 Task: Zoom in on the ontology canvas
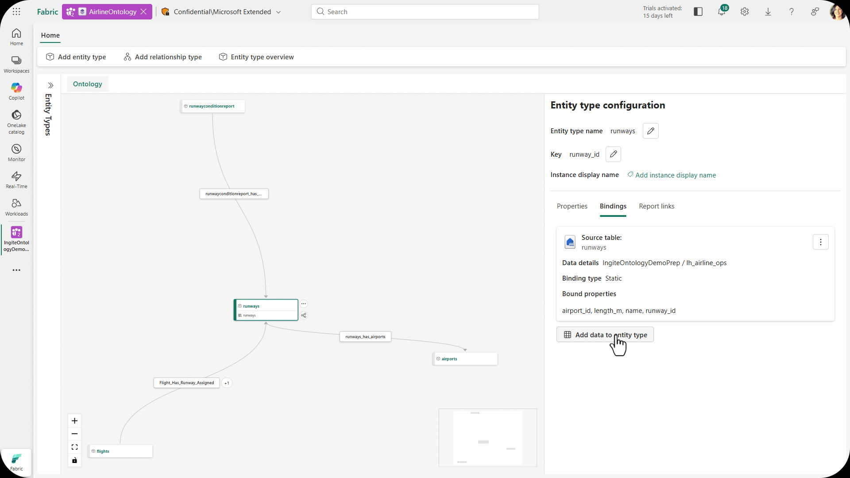click(74, 421)
